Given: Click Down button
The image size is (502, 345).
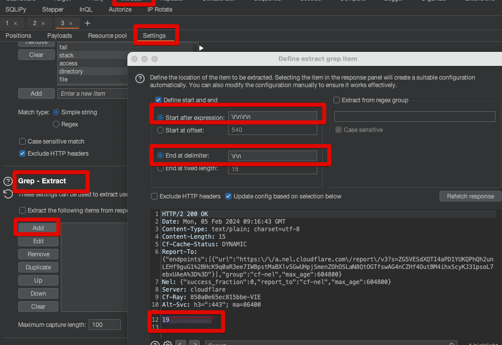Looking at the screenshot, I should (x=38, y=294).
